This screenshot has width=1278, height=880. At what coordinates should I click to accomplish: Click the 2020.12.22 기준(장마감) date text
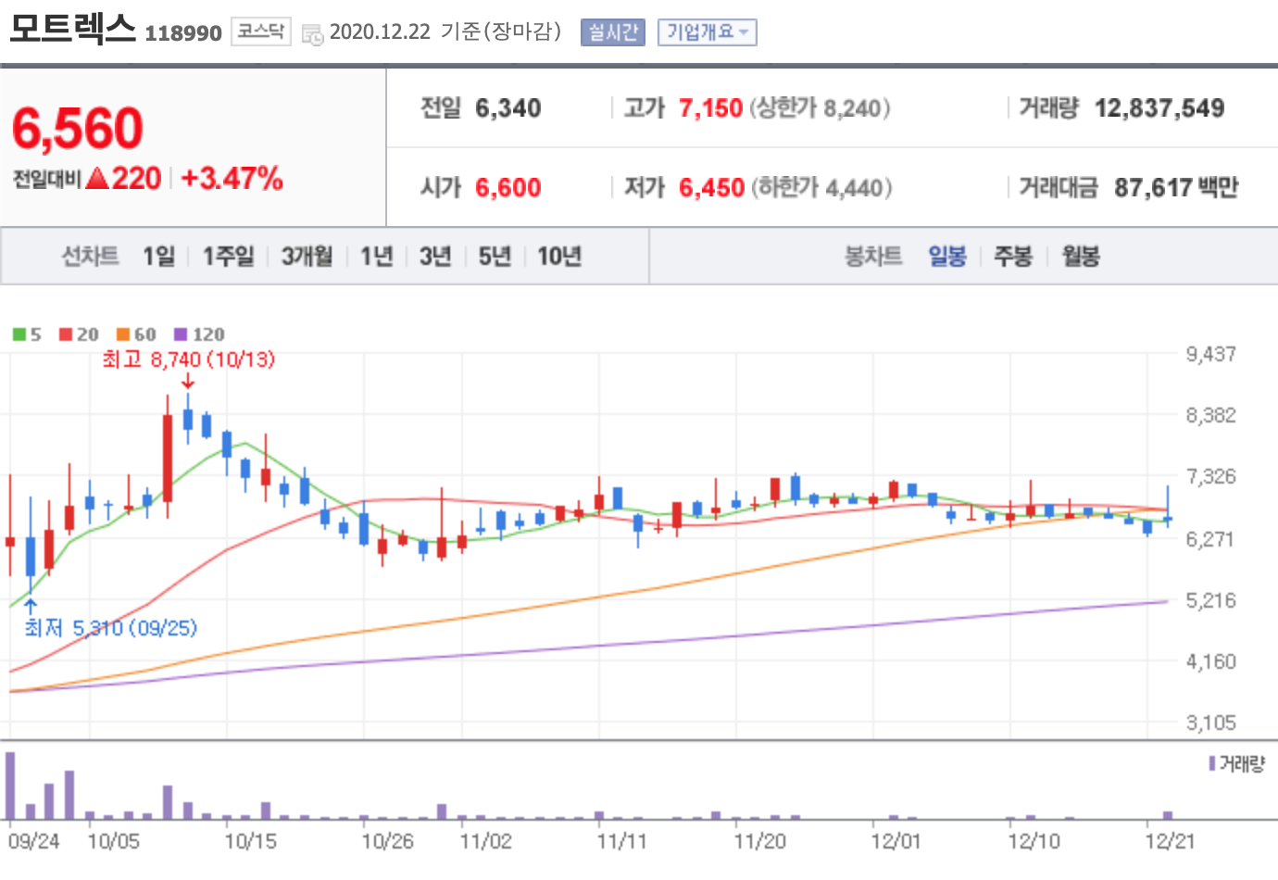(x=445, y=31)
